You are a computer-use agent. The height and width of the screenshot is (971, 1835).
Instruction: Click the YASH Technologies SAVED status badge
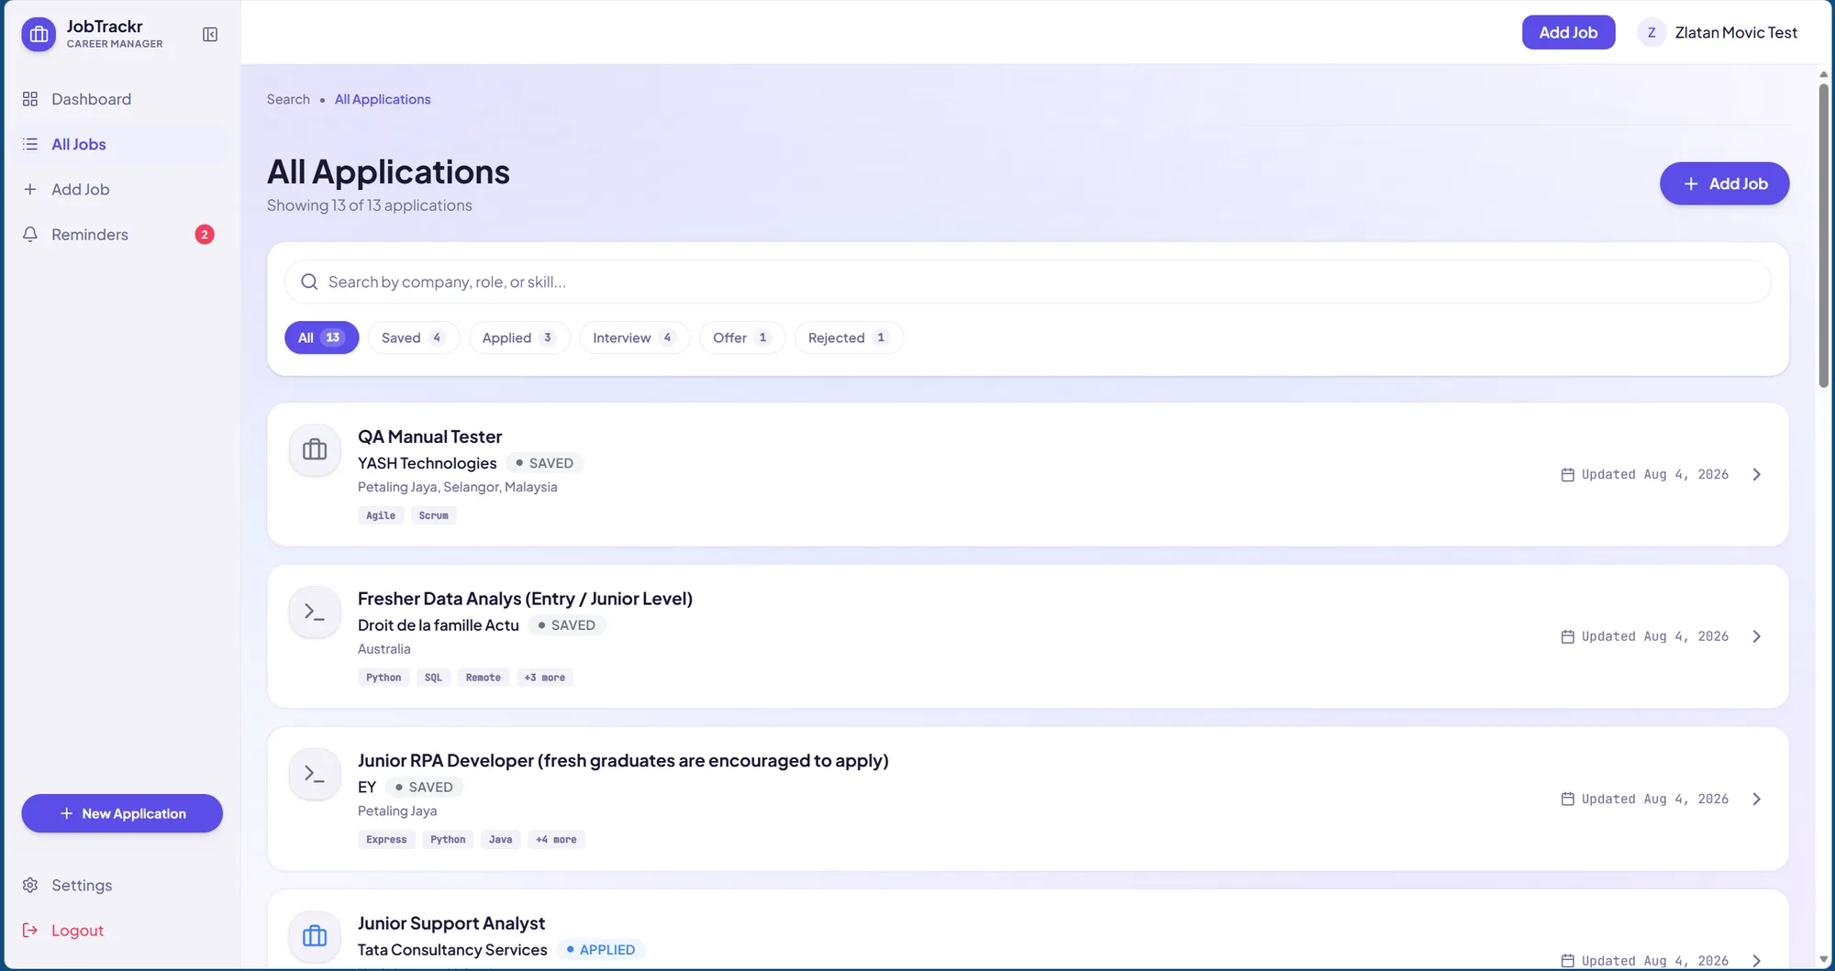pyautogui.click(x=545, y=463)
